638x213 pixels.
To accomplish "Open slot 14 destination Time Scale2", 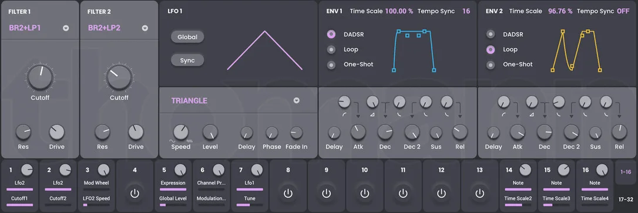I will 518,198.
